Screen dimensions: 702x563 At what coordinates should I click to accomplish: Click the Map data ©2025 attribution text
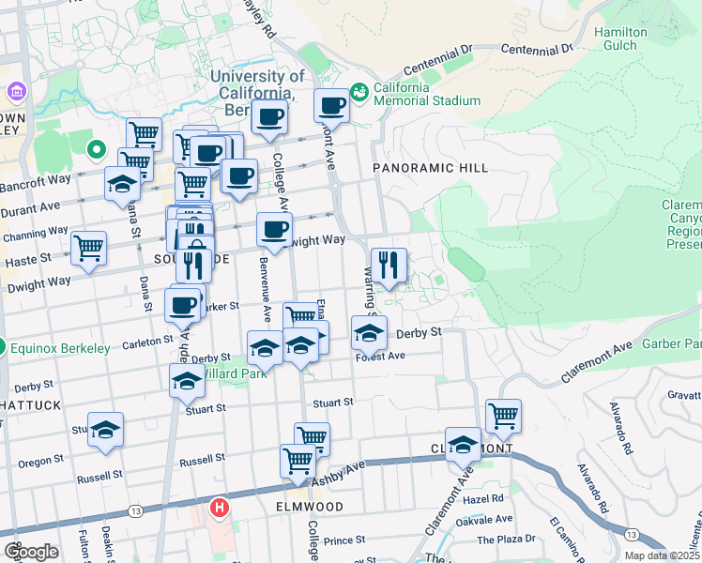pyautogui.click(x=662, y=555)
